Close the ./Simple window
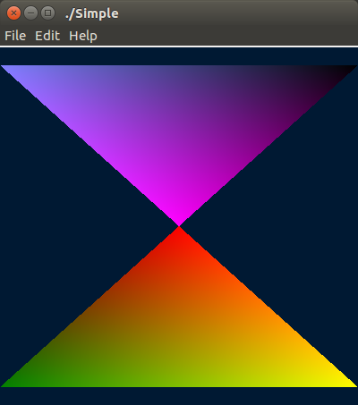This screenshot has width=358, height=405. [x=13, y=13]
